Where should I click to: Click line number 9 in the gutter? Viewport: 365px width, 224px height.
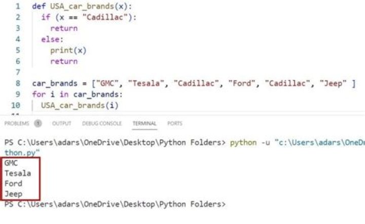click(x=18, y=94)
